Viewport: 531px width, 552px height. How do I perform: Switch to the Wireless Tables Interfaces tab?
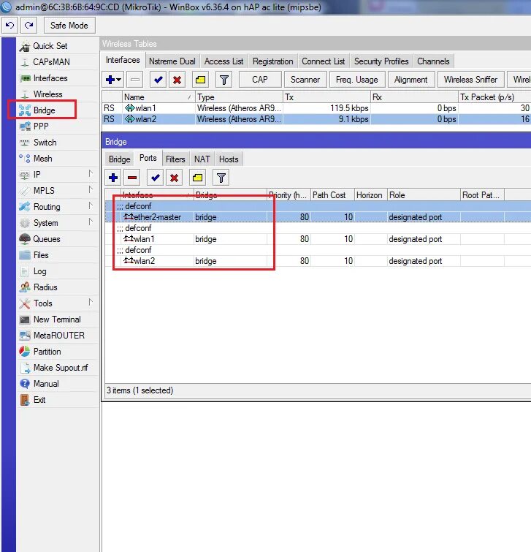coord(123,60)
